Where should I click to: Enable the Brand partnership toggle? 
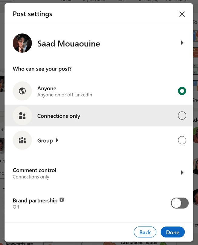(180, 203)
